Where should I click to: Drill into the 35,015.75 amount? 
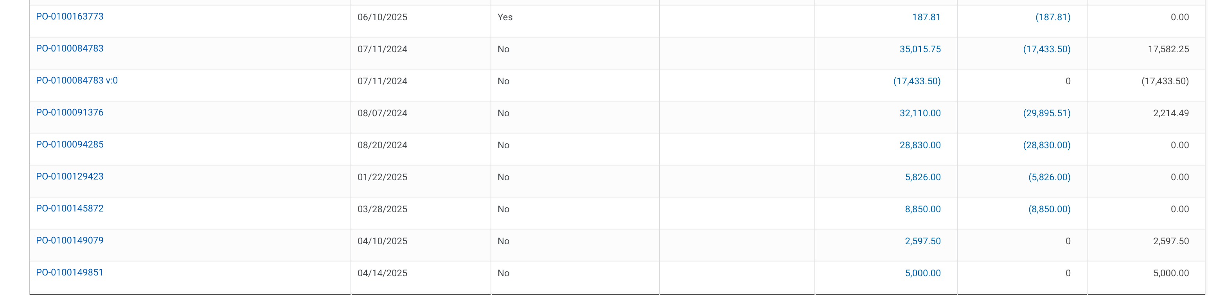click(920, 49)
